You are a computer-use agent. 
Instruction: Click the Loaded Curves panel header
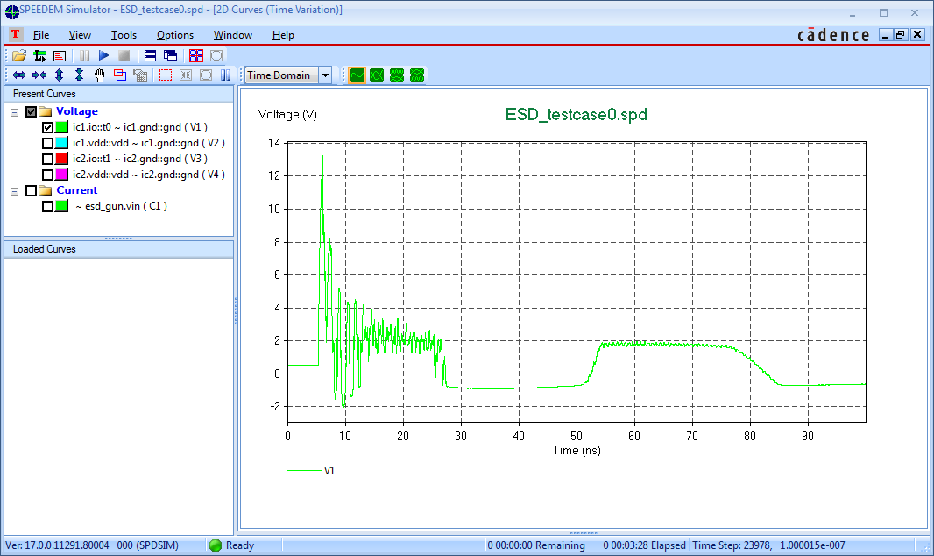[x=118, y=249]
